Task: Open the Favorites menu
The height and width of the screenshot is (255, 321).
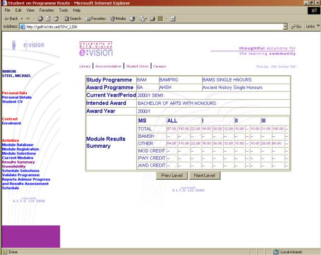Action: [x=46, y=10]
